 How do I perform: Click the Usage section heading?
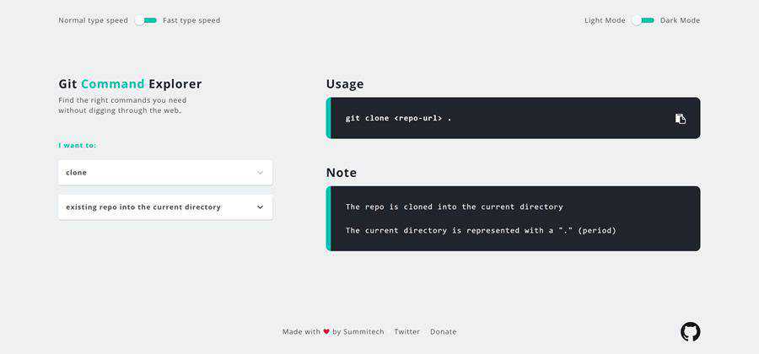coord(345,84)
